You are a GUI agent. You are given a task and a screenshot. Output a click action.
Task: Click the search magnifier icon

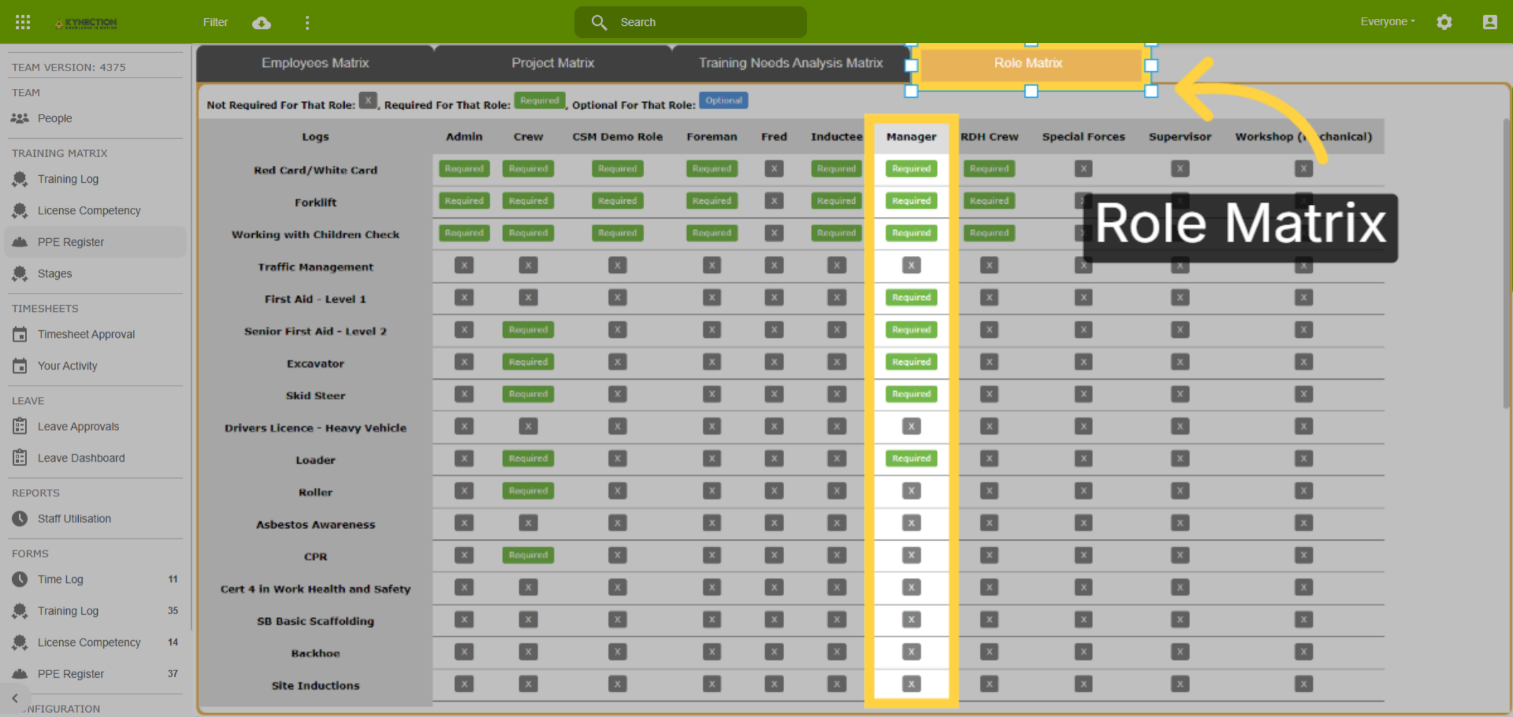599,23
